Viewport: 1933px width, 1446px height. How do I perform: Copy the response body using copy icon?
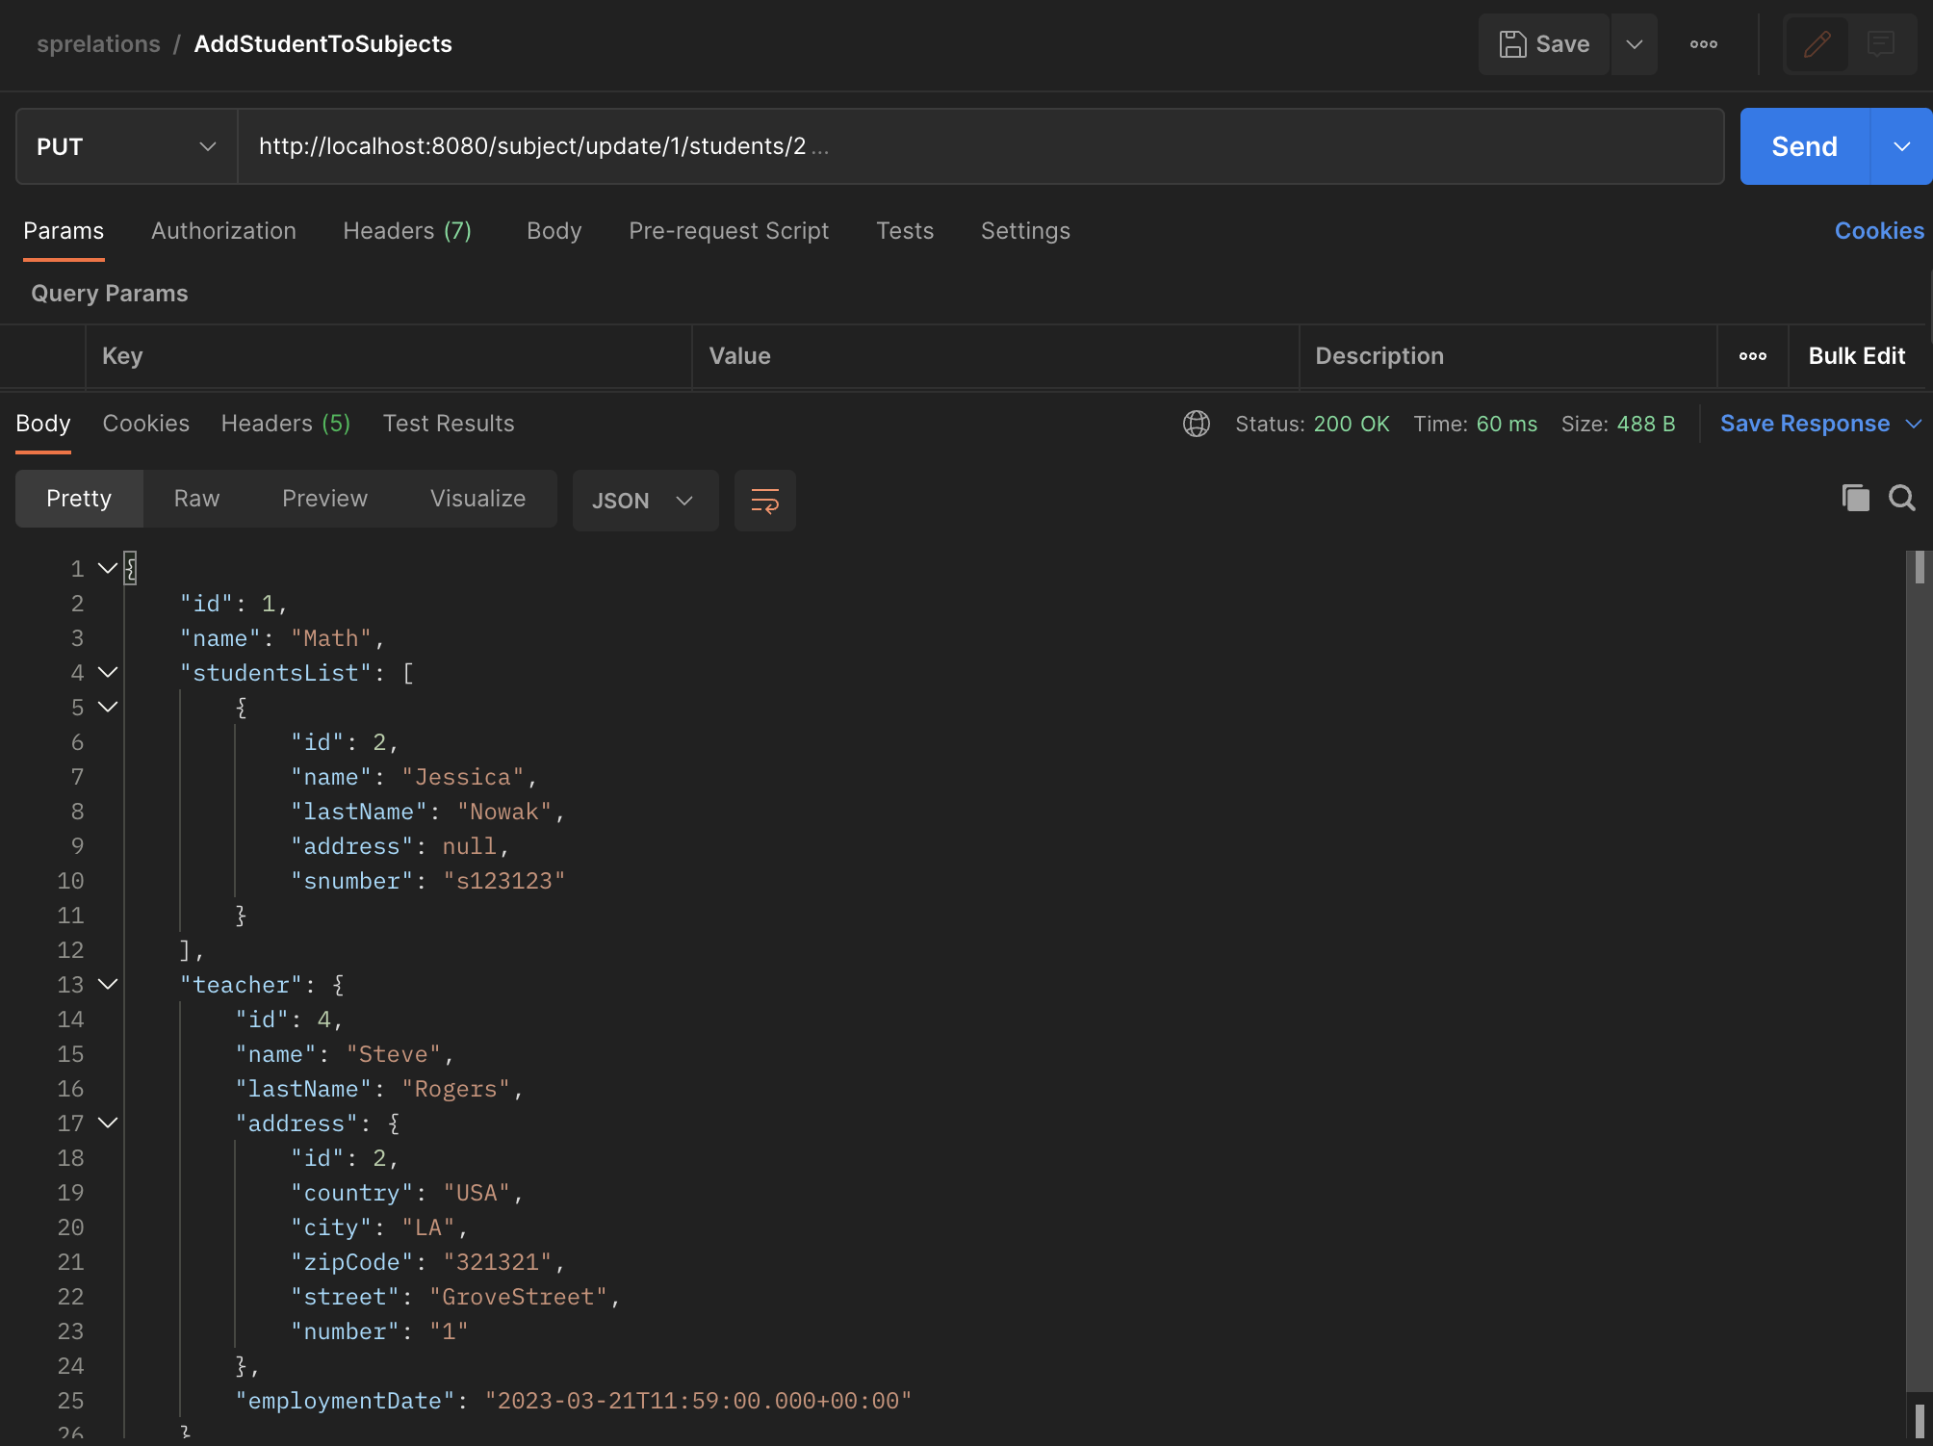pos(1855,498)
